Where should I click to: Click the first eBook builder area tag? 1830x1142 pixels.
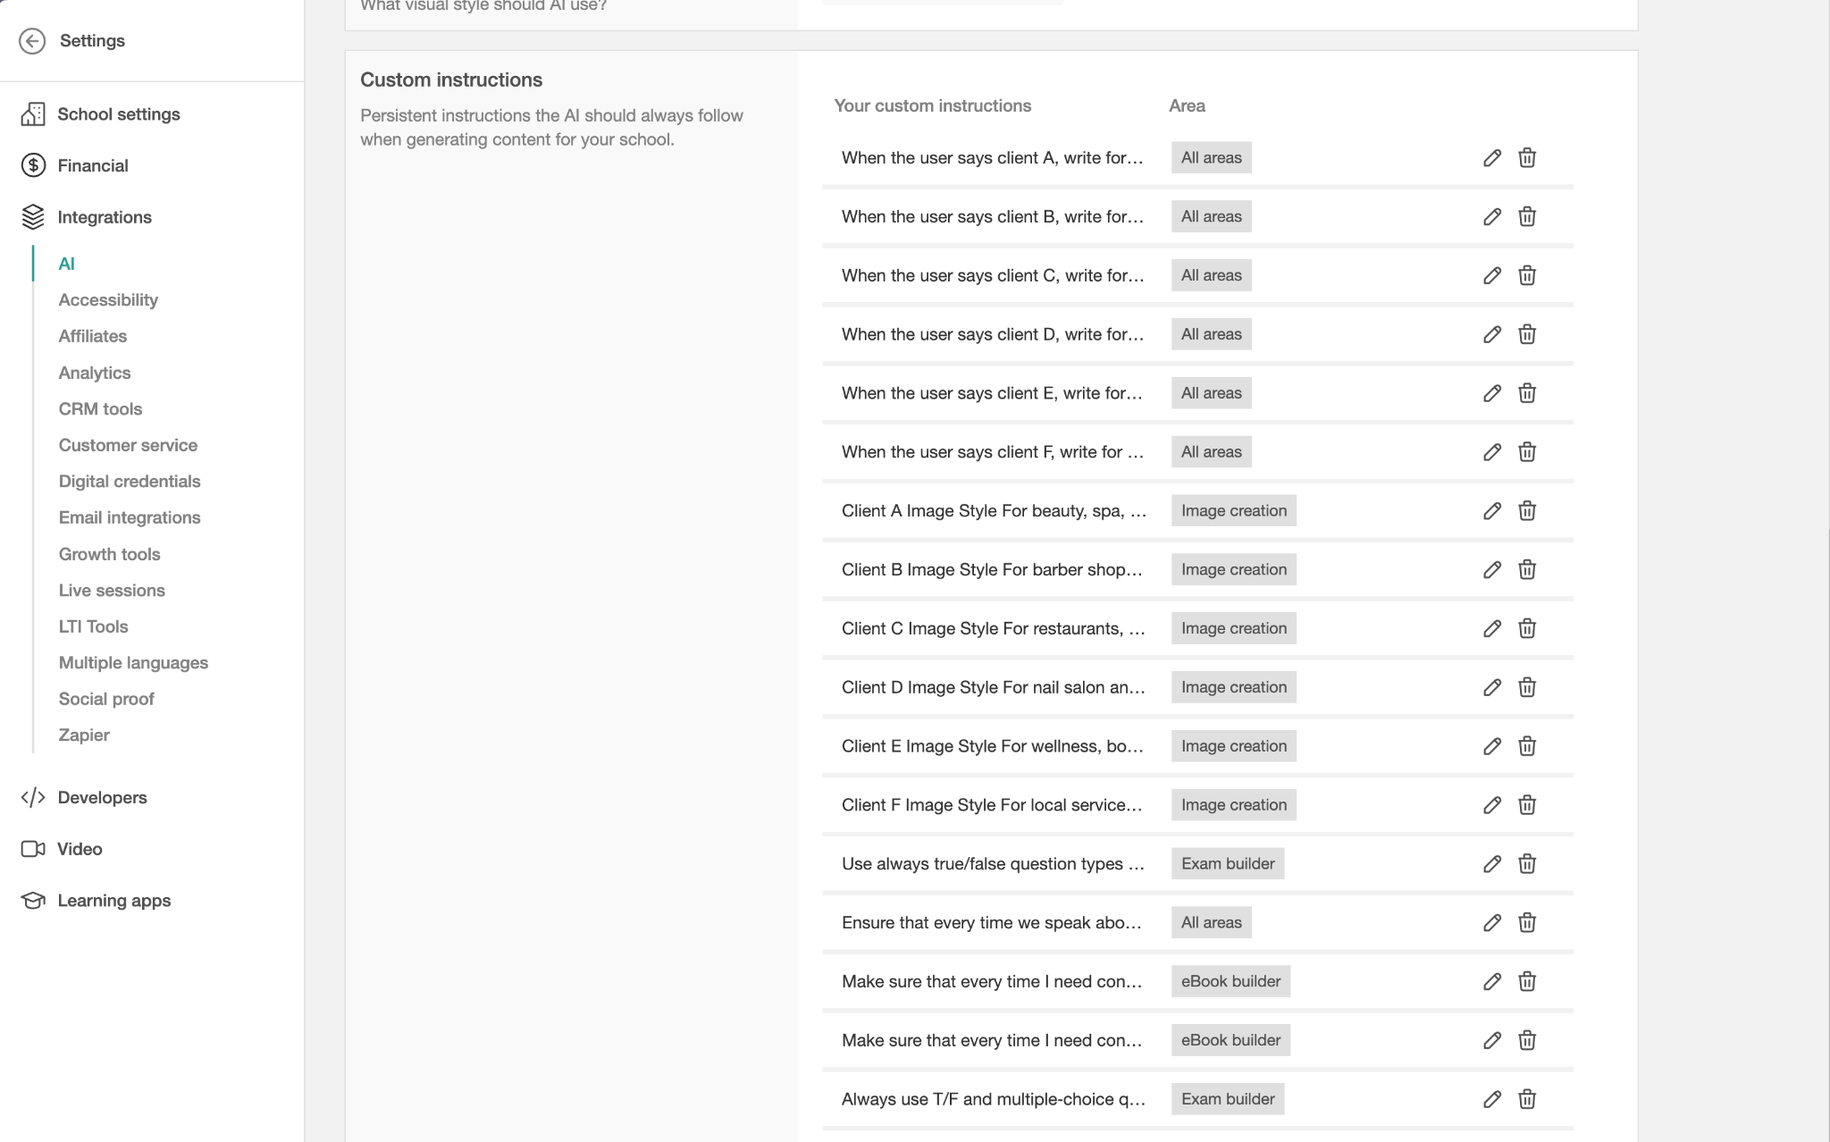1230,981
